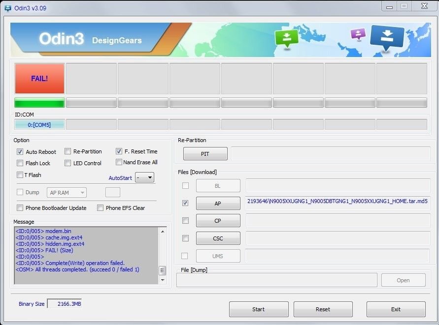This screenshot has height=325, width=439.
Task: Check Phone EFS Clear
Action: 100,207
